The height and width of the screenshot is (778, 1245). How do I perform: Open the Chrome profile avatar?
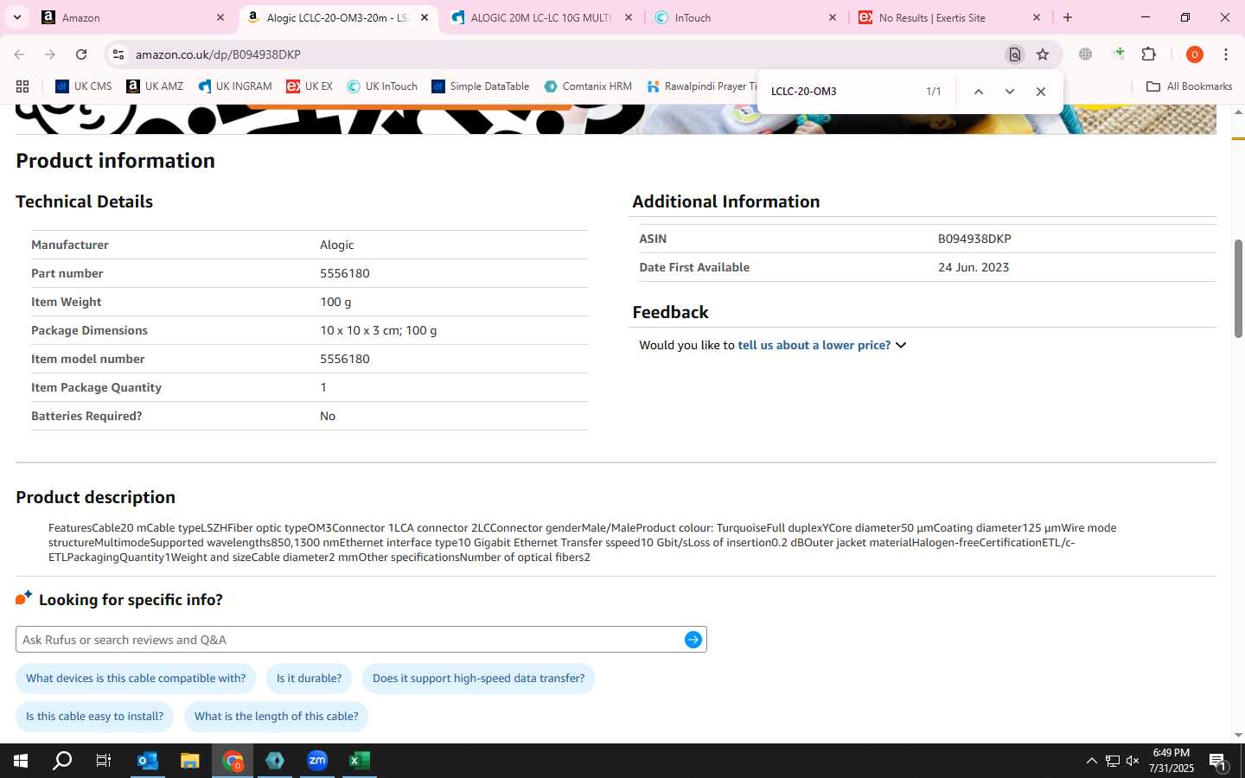click(1195, 54)
